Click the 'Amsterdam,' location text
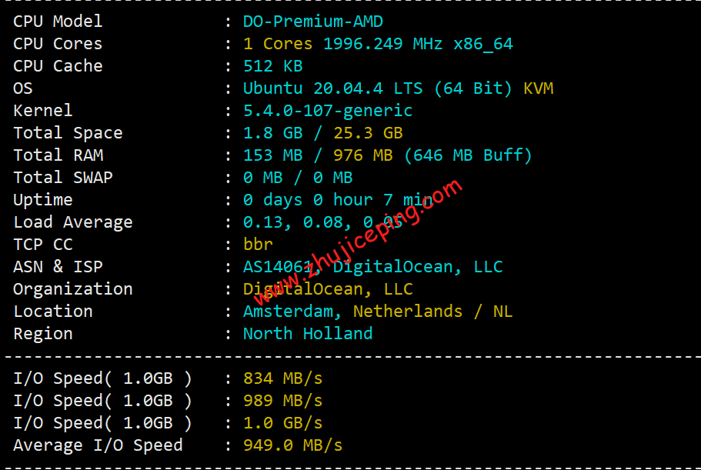Image resolution: width=701 pixels, height=470 pixels. (292, 312)
